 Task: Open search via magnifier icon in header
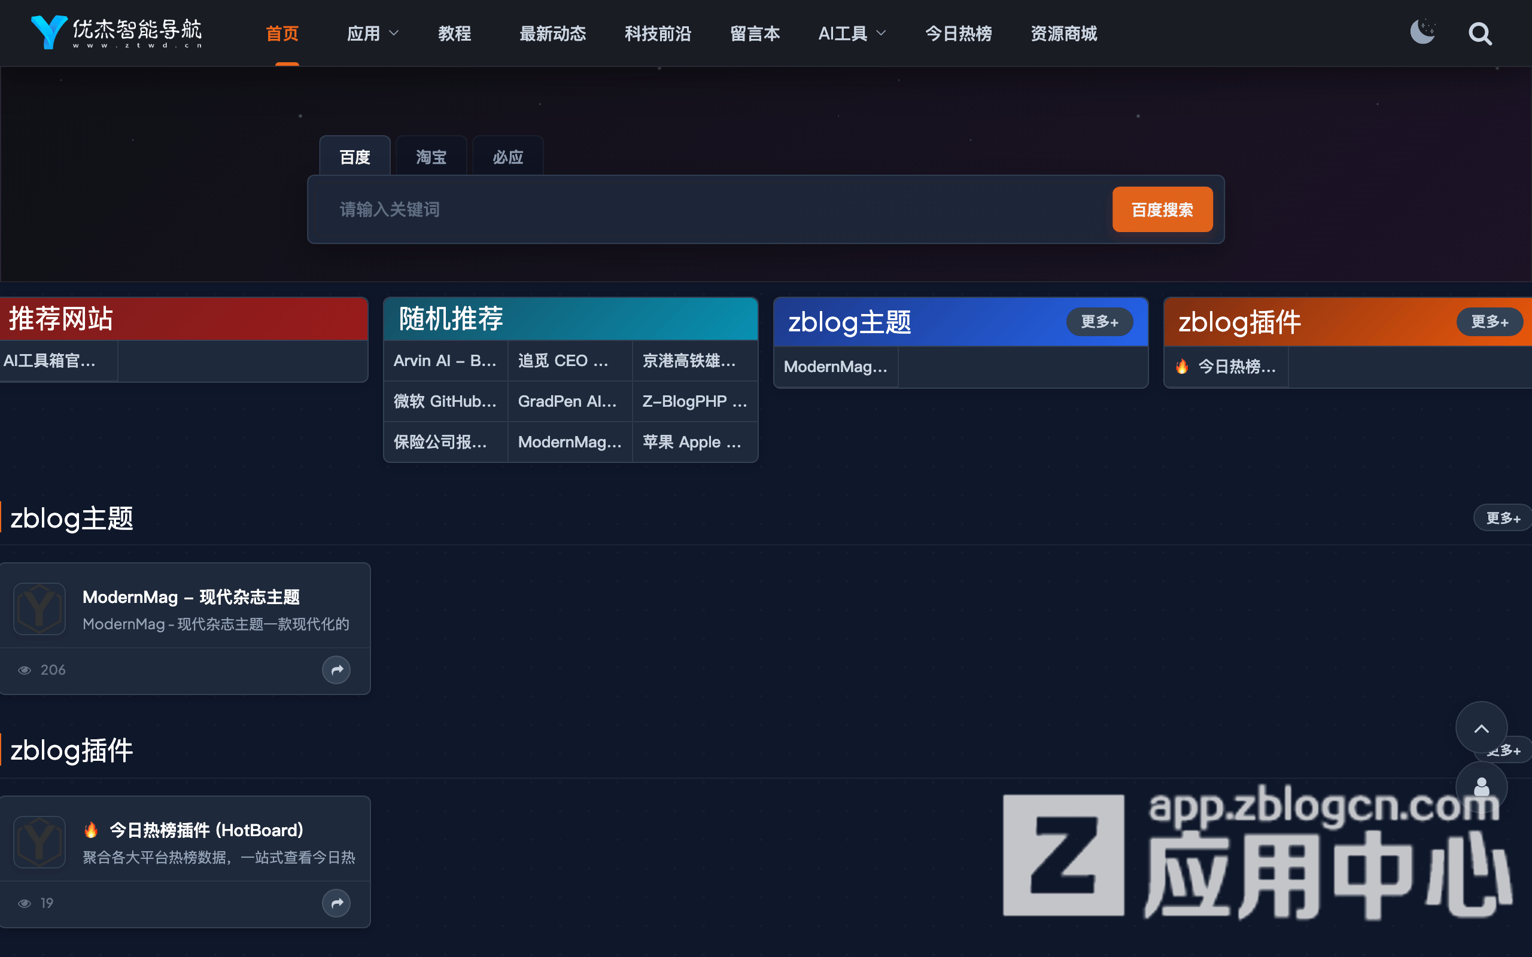pos(1480,33)
